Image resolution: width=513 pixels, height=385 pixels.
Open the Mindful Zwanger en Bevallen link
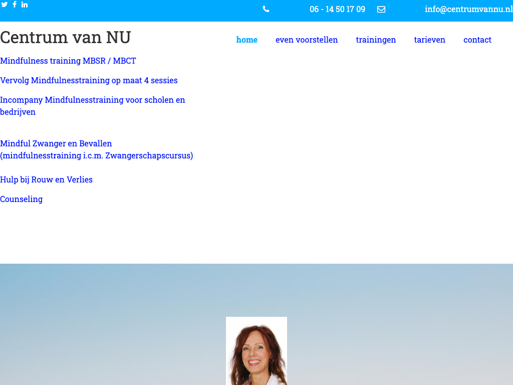(56, 143)
